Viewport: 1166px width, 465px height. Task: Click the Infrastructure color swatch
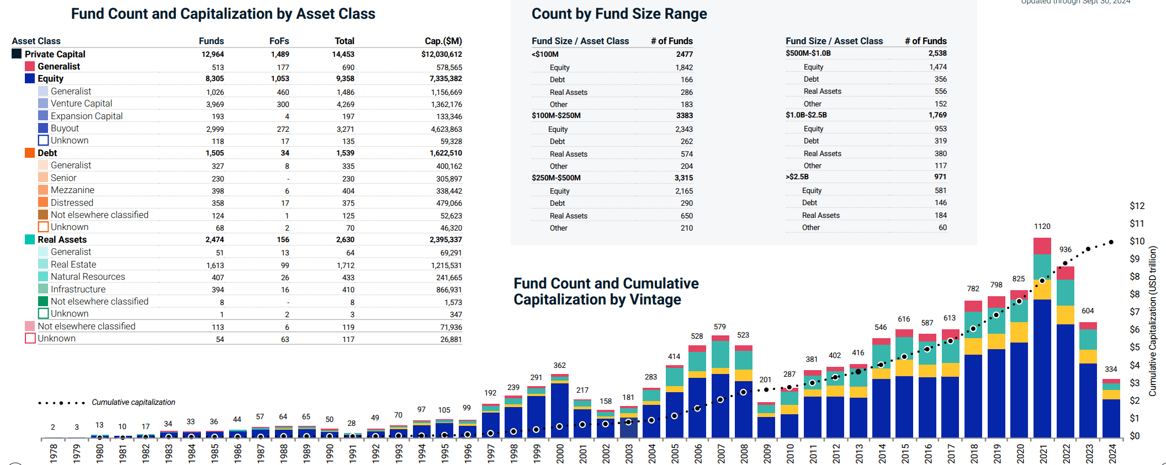[43, 289]
